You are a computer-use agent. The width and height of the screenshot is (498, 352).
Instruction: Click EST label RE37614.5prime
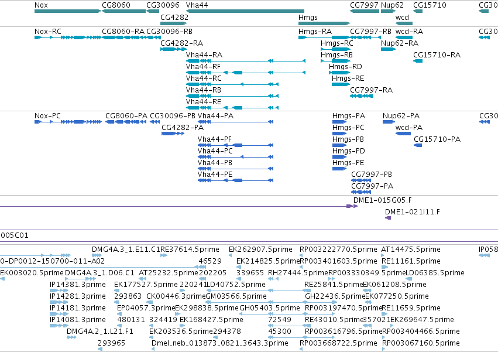pyautogui.click(x=190, y=250)
